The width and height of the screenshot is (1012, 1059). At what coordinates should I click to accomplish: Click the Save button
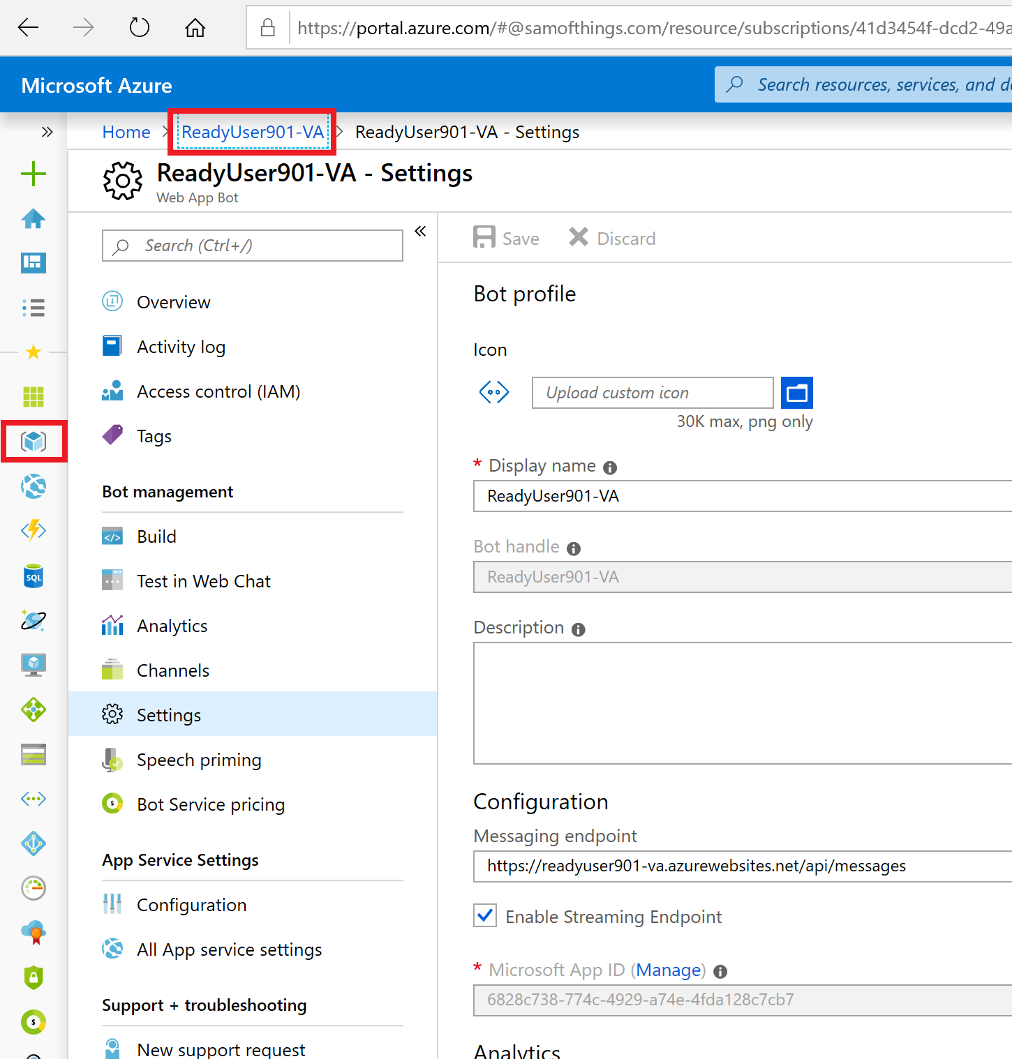coord(506,238)
